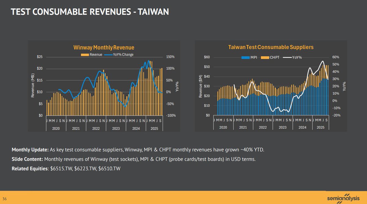Image resolution: width=367 pixels, height=204 pixels.
Task: Select the Winway Monthly Revenue chart title
Action: (x=104, y=48)
